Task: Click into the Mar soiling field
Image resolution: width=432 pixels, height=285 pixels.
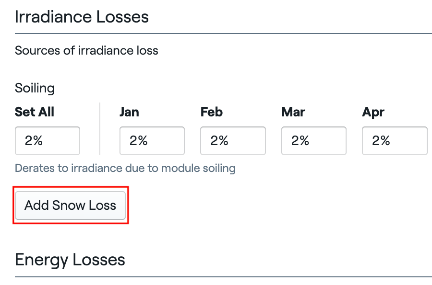Action: 313,141
